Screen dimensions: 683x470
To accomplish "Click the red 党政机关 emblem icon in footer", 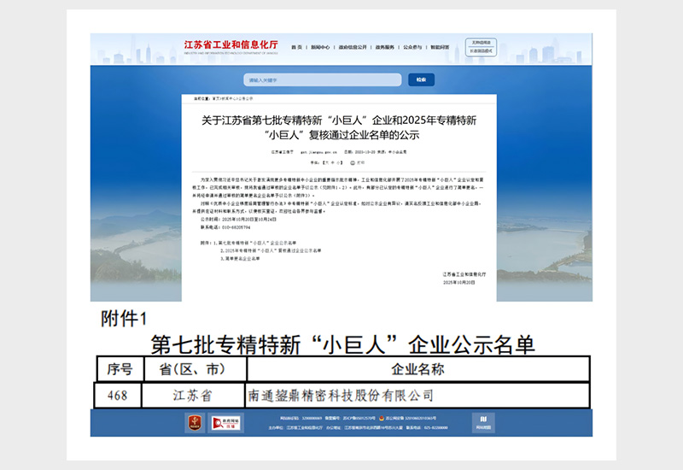I will (x=195, y=423).
